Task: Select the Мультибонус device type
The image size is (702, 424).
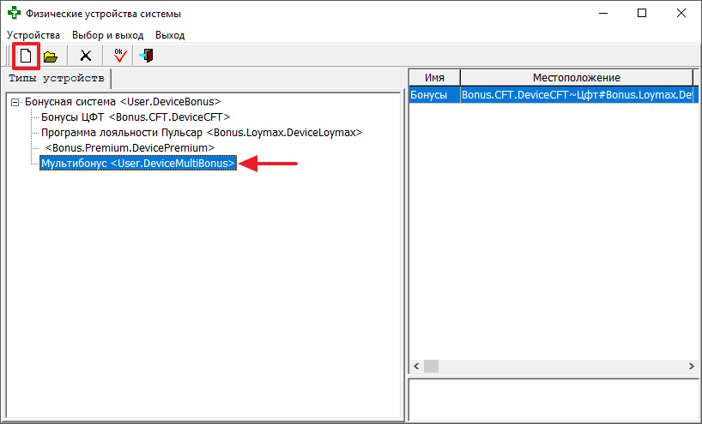Action: tap(137, 164)
